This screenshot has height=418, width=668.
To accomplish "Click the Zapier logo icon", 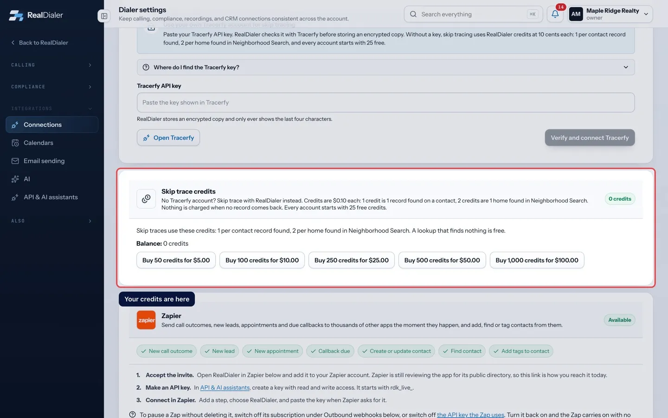I will coord(146,320).
